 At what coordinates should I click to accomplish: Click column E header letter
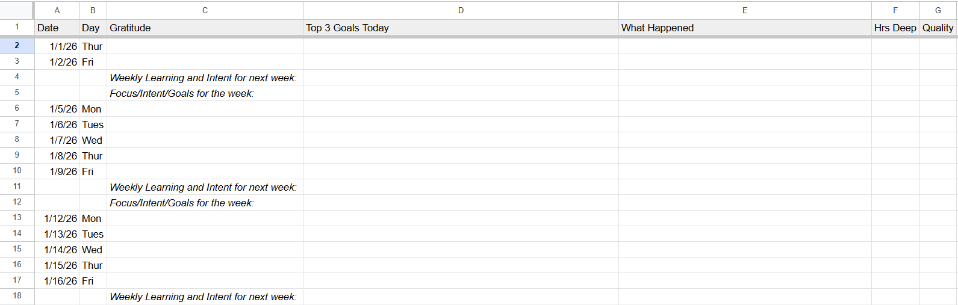(x=745, y=10)
